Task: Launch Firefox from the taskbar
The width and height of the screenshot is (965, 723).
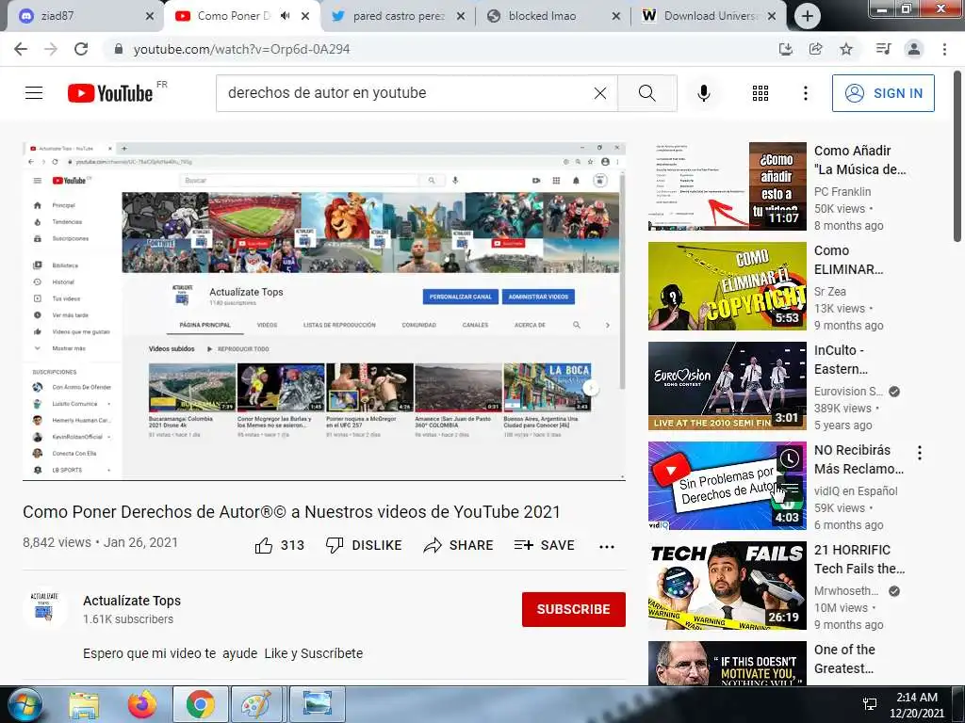Action: click(x=142, y=704)
